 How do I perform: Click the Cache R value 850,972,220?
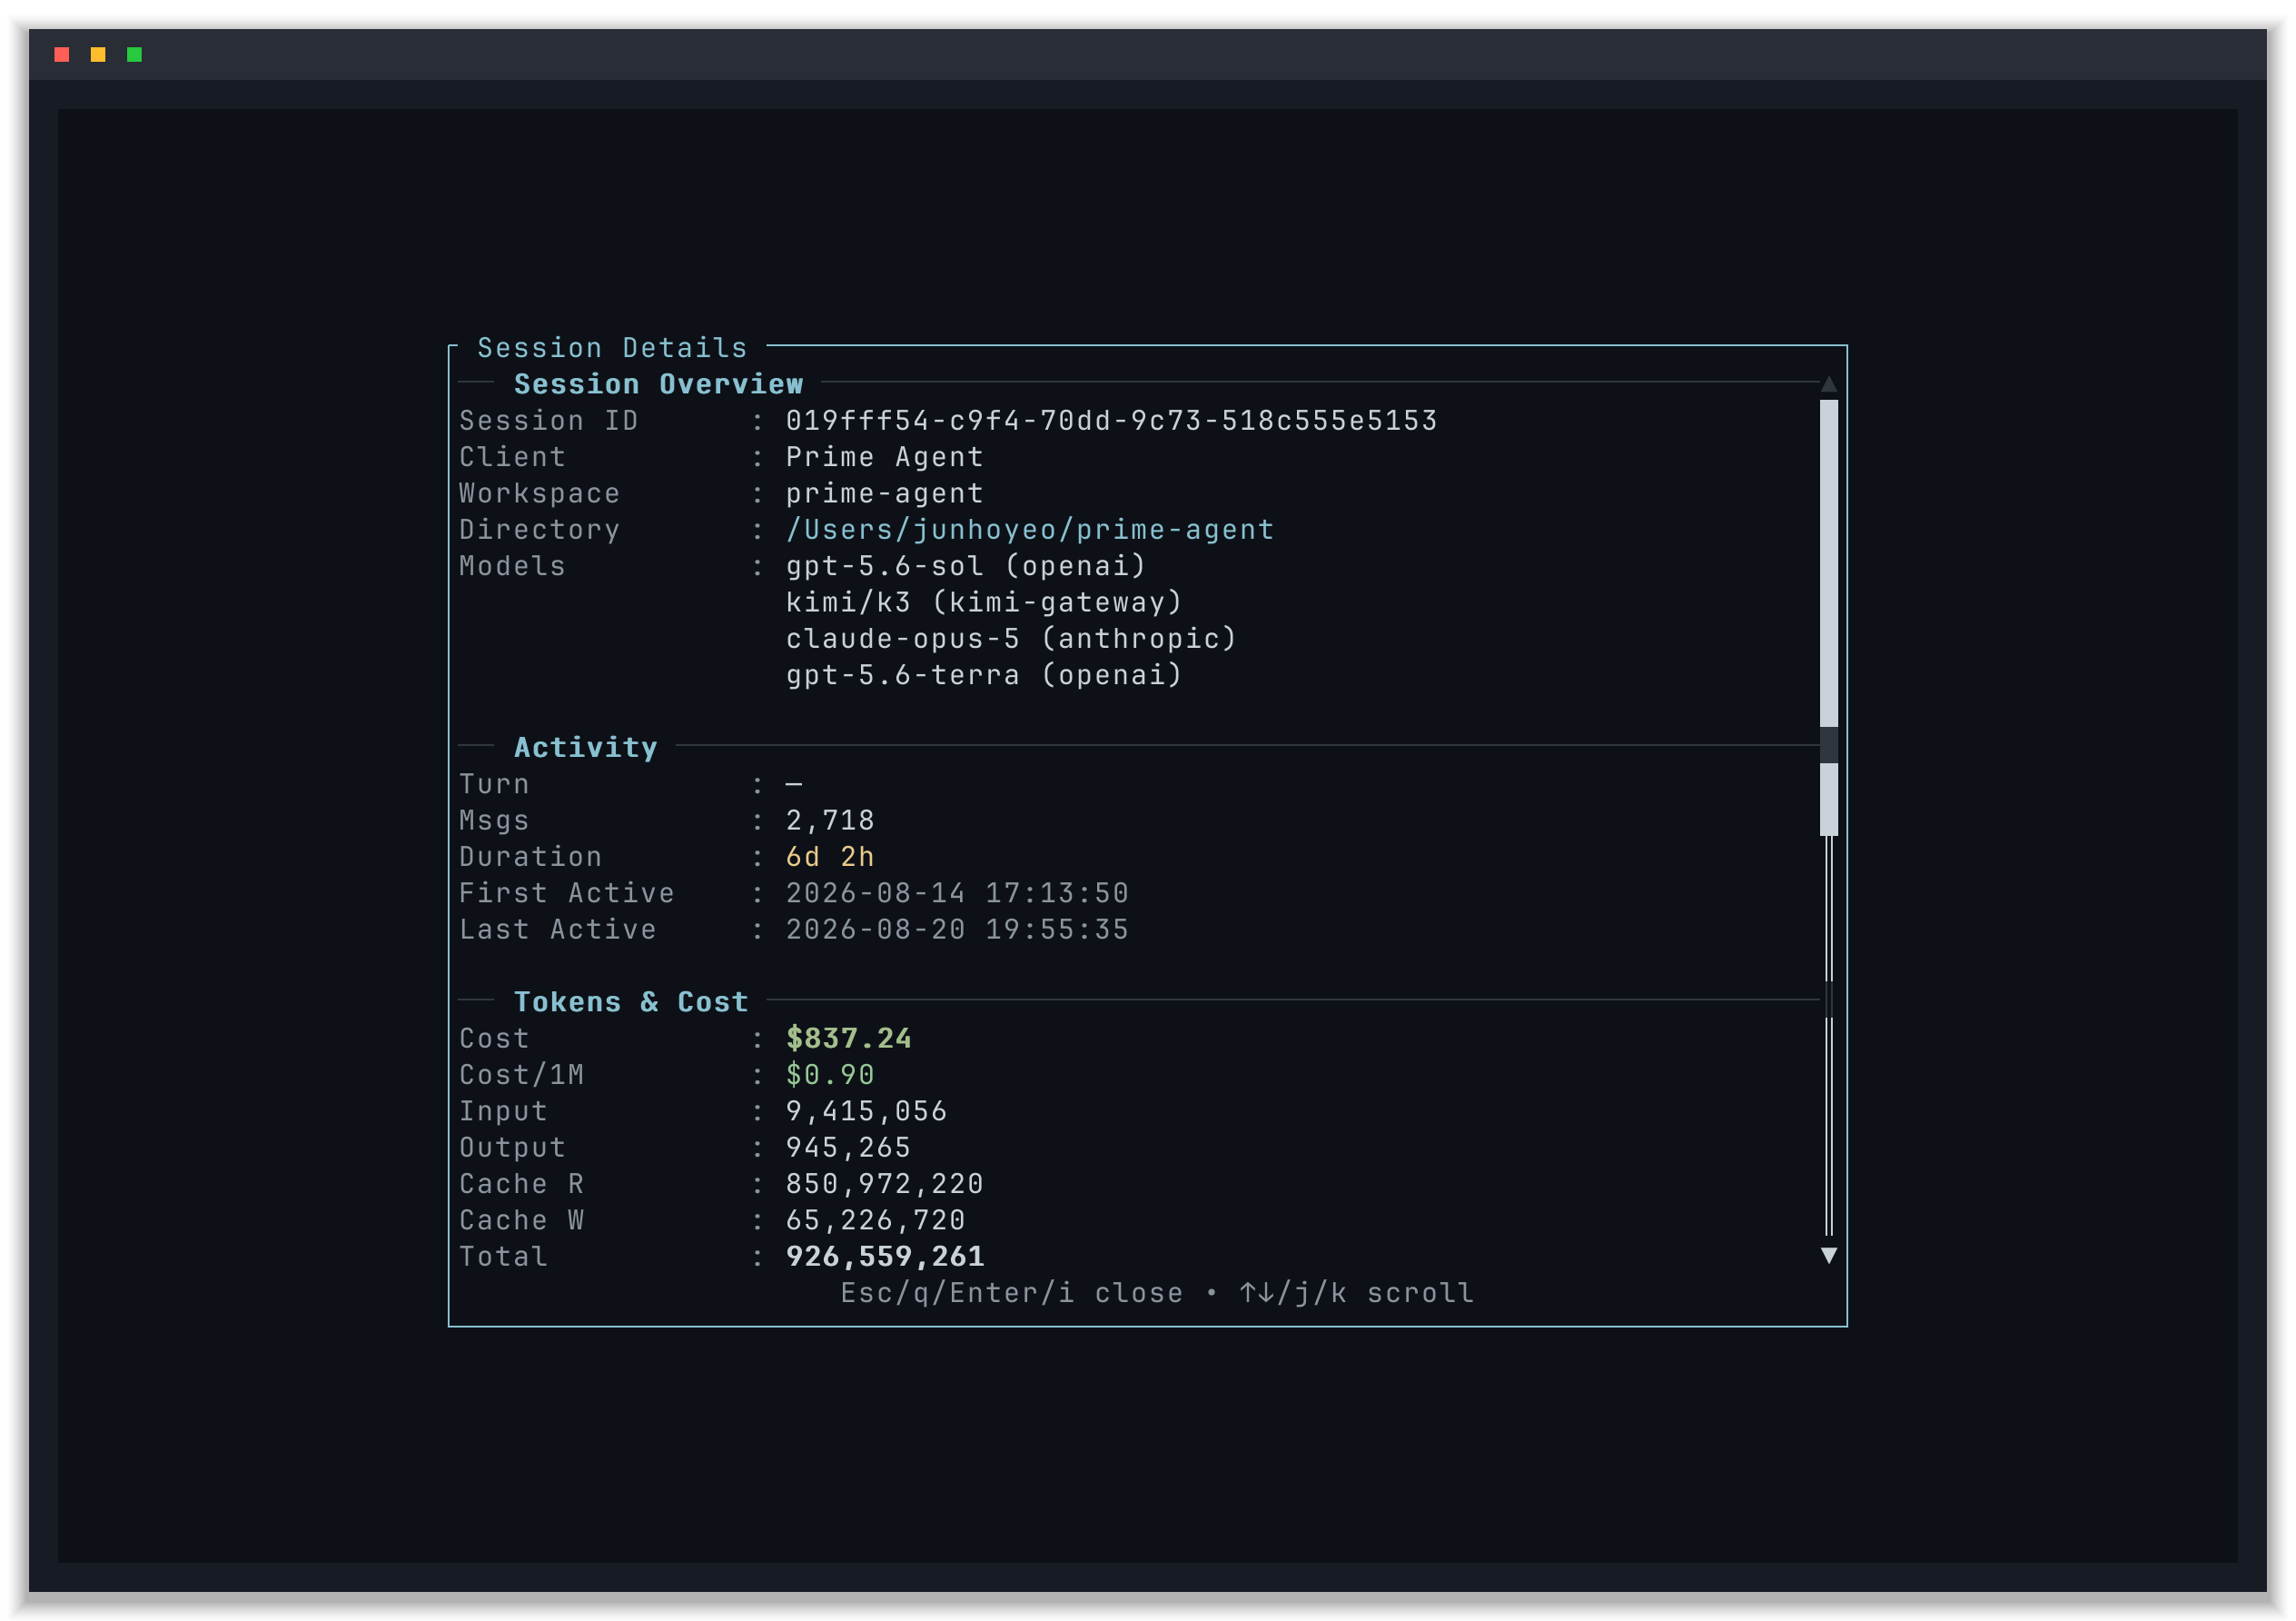(884, 1184)
